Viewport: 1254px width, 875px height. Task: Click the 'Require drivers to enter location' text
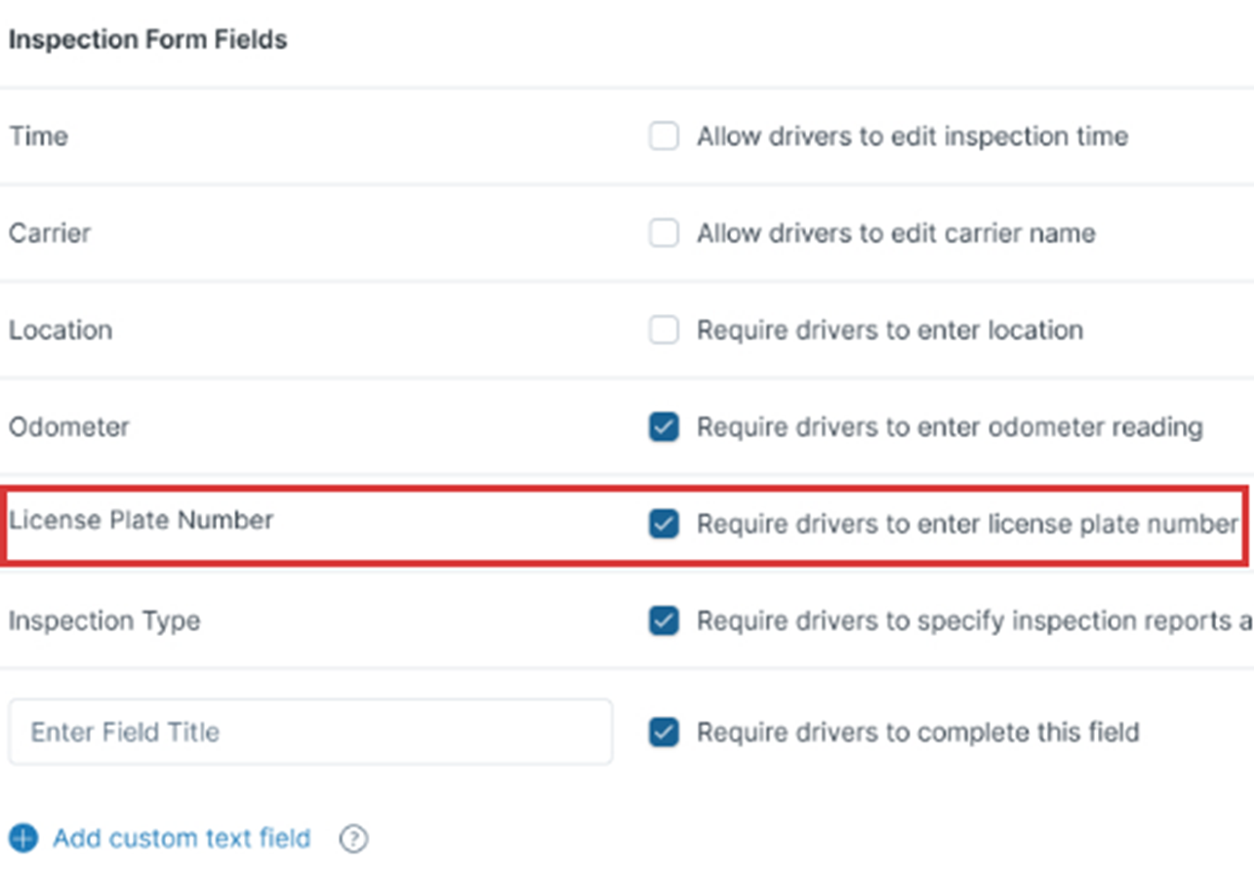(890, 330)
